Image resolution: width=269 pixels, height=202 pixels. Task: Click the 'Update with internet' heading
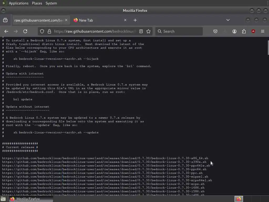[x=25, y=74]
